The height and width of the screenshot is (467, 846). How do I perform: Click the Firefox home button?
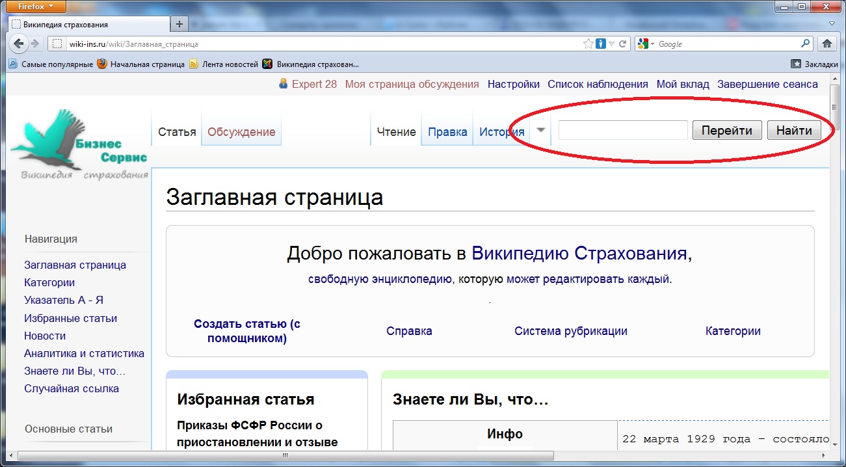[827, 44]
